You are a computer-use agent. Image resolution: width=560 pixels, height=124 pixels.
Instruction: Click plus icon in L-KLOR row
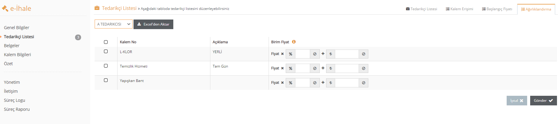(x=323, y=54)
